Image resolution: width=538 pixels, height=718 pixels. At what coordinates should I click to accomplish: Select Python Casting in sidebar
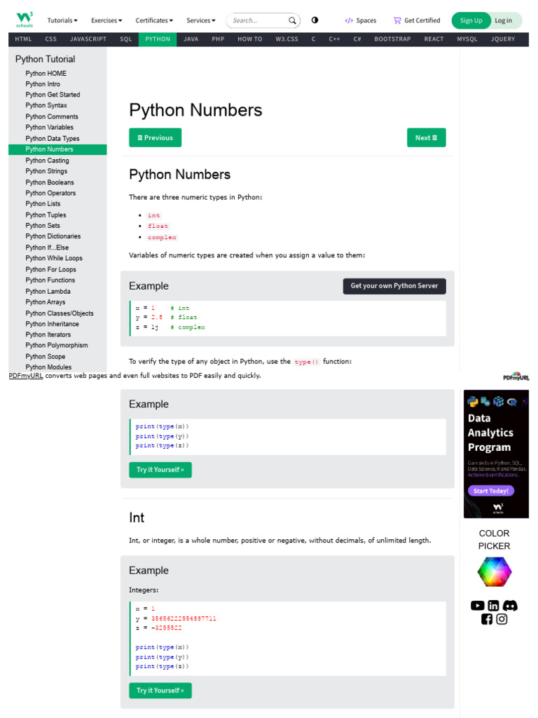click(48, 161)
